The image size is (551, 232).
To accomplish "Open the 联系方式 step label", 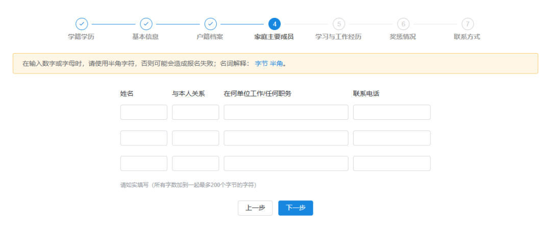I will (x=467, y=37).
